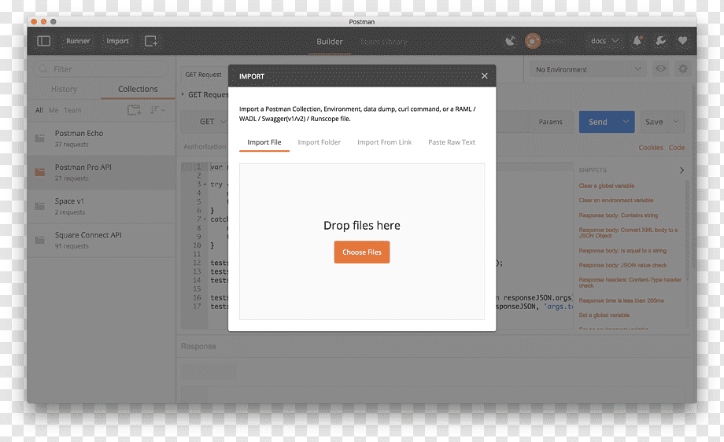Open the Postman Echo collection
Screen dimensions: 724x442
click(x=102, y=138)
